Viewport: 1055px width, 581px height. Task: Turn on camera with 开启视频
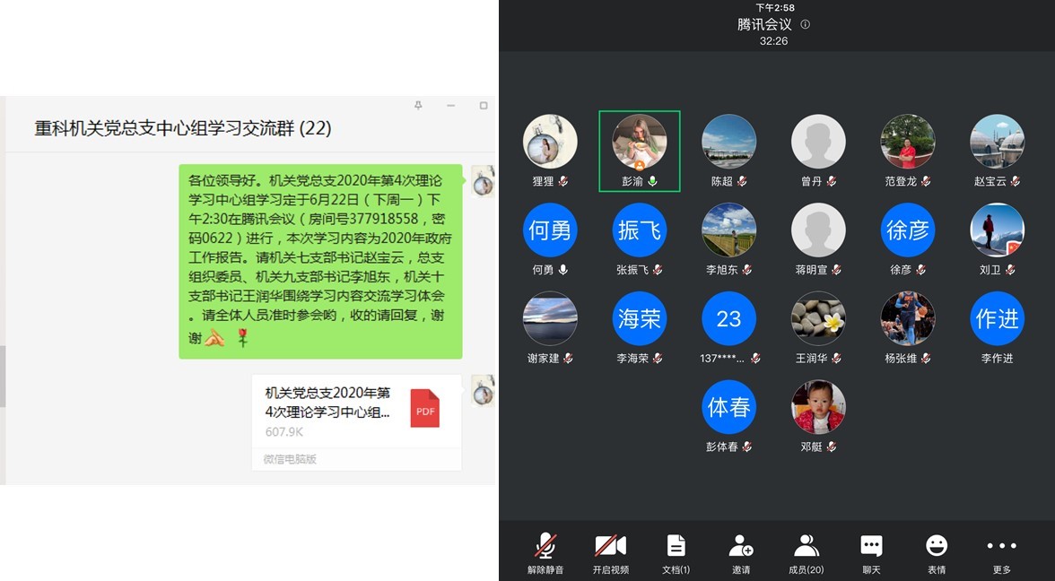610,553
